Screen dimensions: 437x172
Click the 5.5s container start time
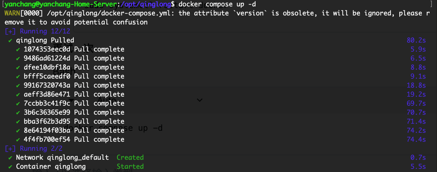[418, 167]
